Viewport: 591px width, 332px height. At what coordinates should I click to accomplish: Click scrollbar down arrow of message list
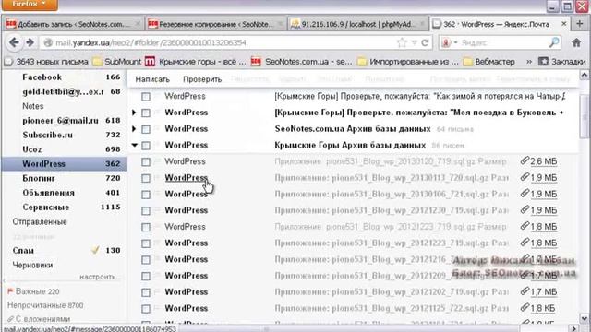pos(584,318)
